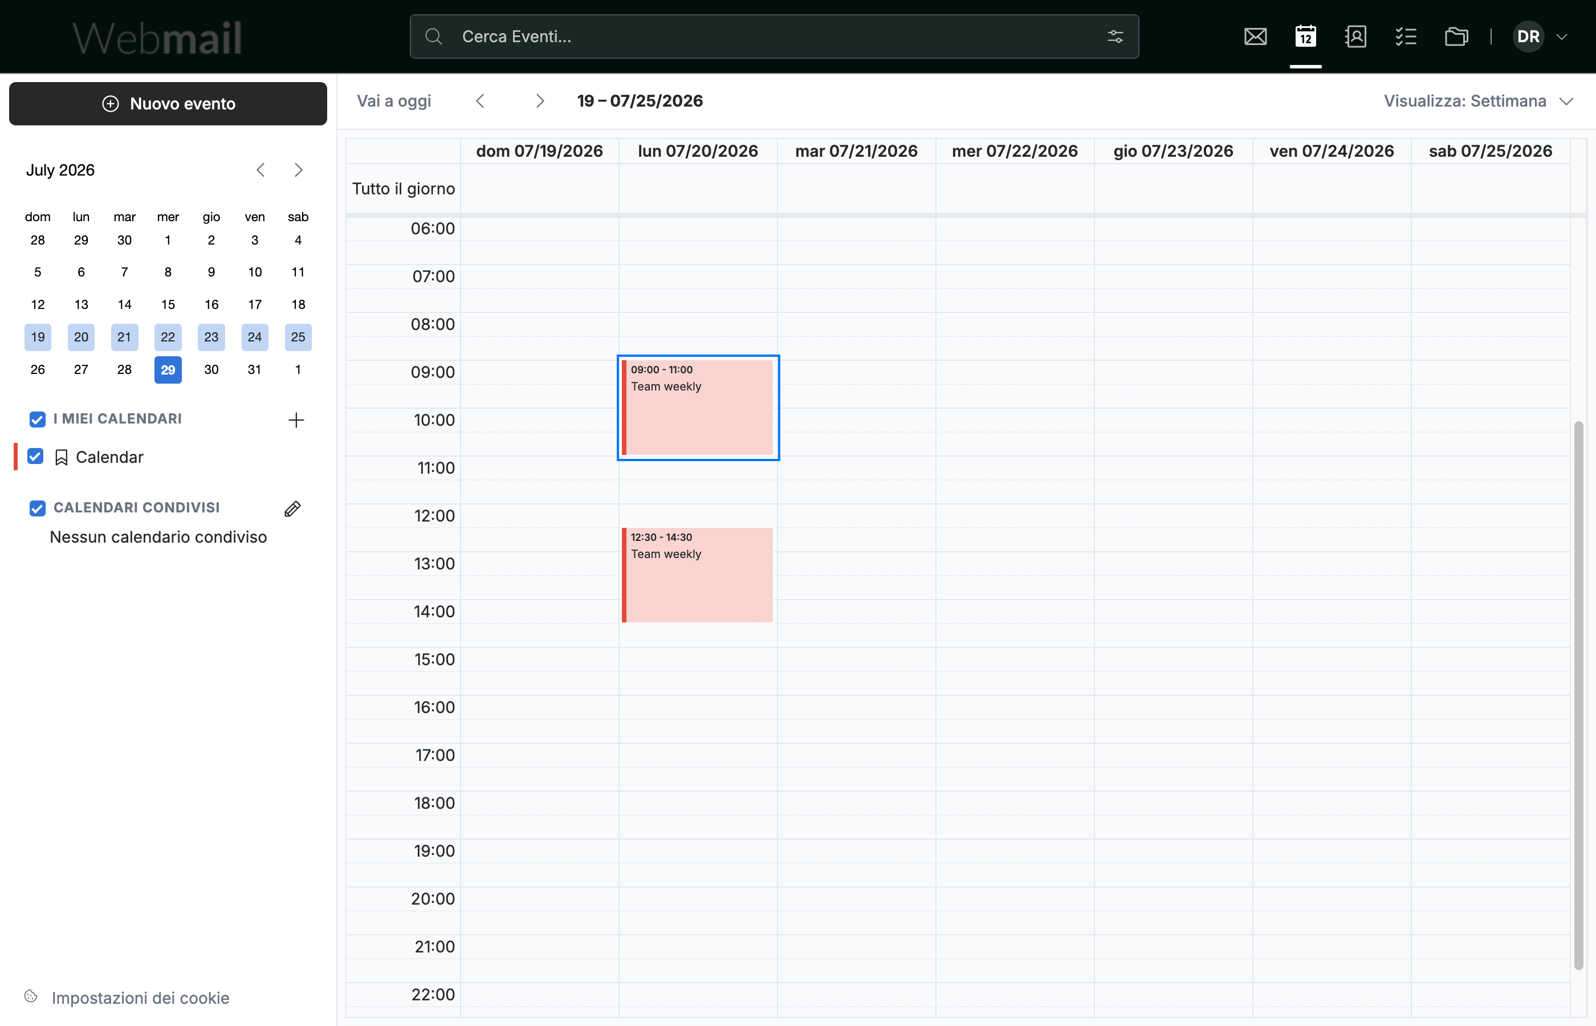This screenshot has width=1596, height=1026.
Task: Open the 12:30 - 14:30 Team weekly event
Action: (698, 575)
